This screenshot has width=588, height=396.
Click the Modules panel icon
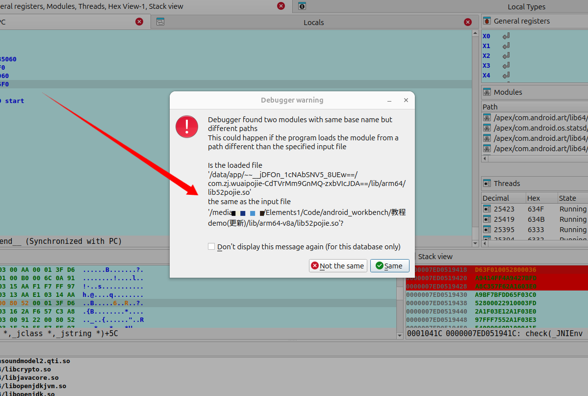click(487, 92)
